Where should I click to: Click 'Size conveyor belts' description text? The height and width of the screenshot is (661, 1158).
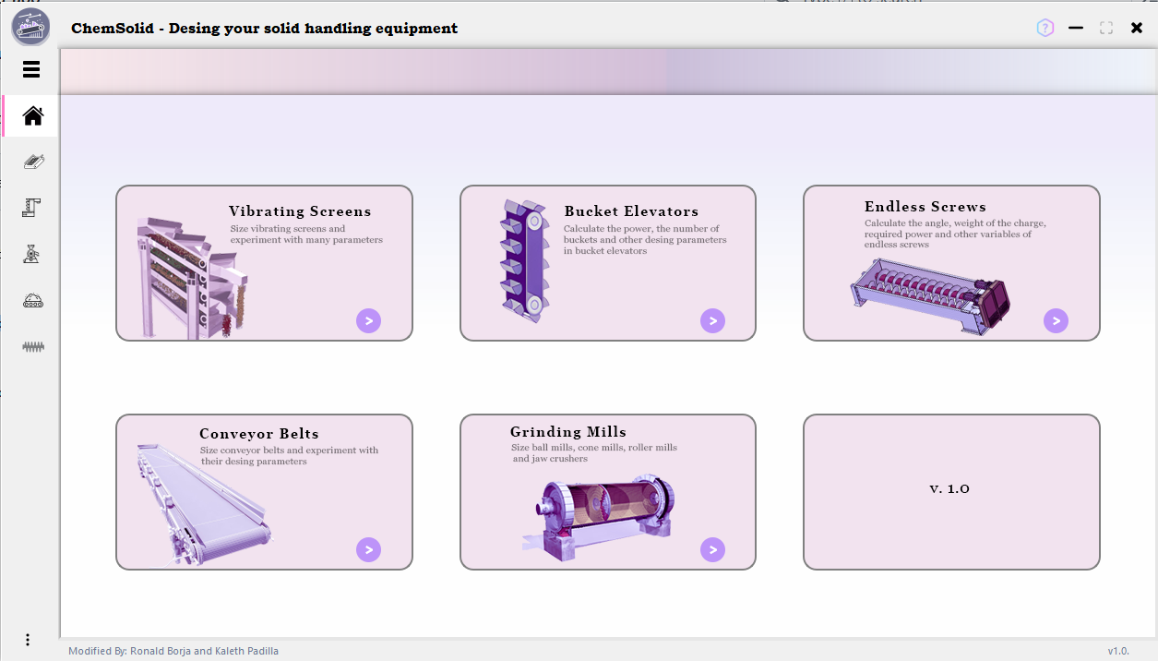click(x=289, y=456)
